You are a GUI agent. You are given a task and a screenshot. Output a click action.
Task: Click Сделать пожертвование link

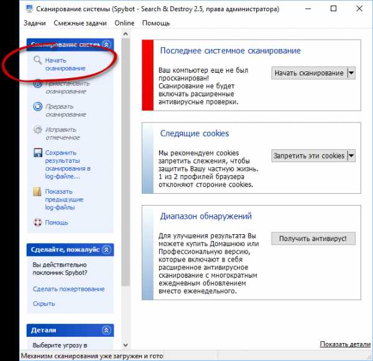(x=69, y=289)
